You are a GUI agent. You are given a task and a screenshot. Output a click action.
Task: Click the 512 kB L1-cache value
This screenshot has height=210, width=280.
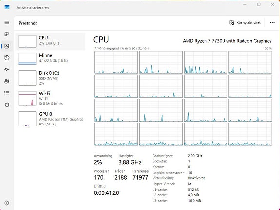(x=193, y=189)
